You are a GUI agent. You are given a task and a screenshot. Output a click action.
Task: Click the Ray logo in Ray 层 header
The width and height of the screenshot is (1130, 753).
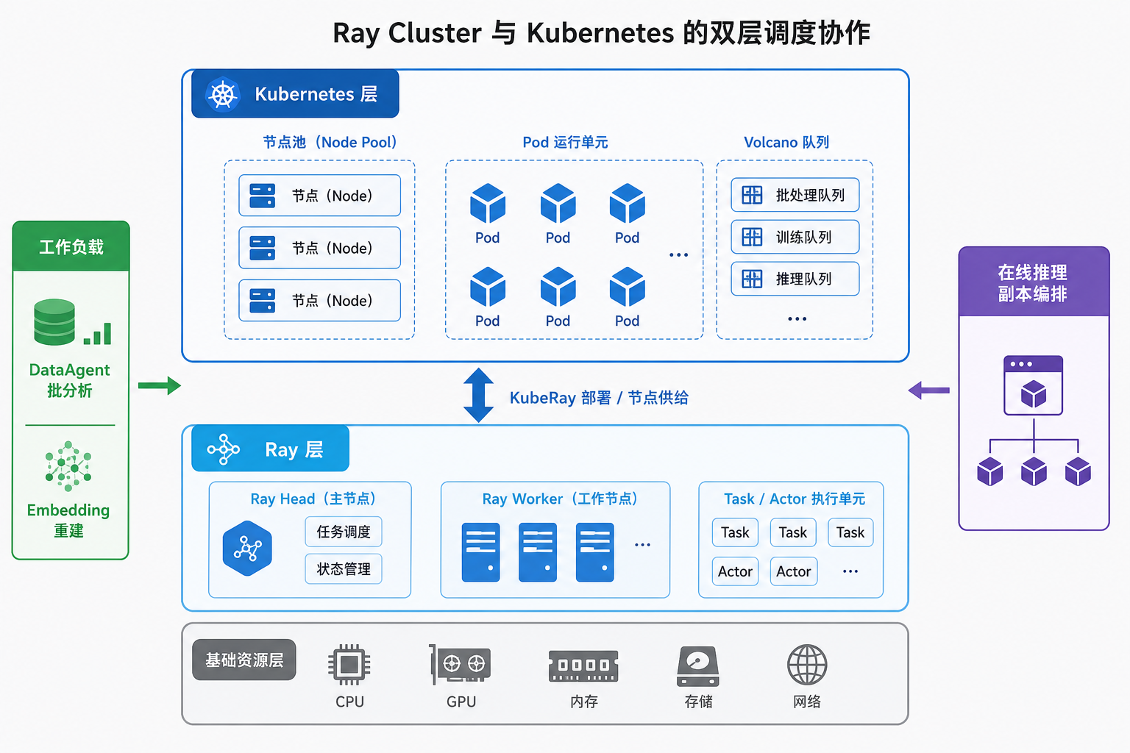pyautogui.click(x=224, y=449)
